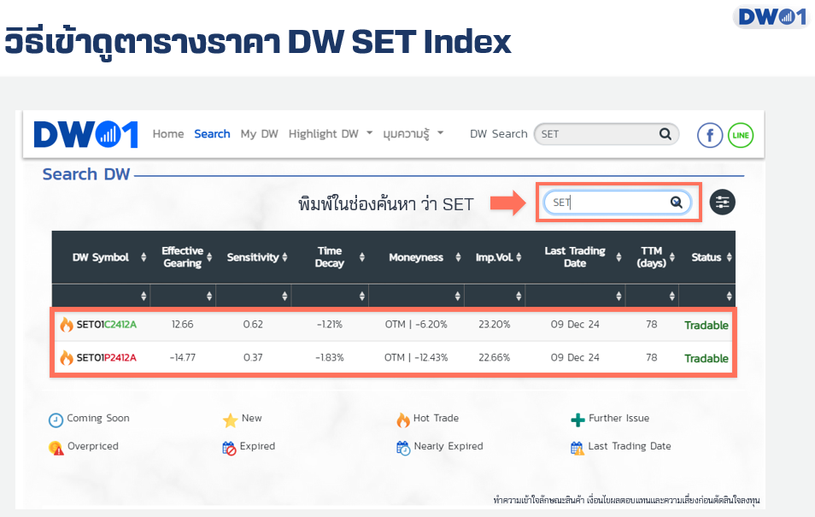Click the -1.83% time decay value

pos(330,358)
